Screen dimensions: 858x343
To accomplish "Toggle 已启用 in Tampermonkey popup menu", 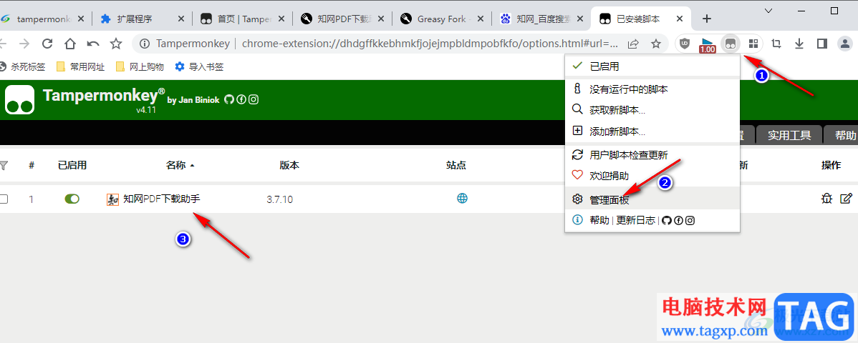I will pos(652,66).
